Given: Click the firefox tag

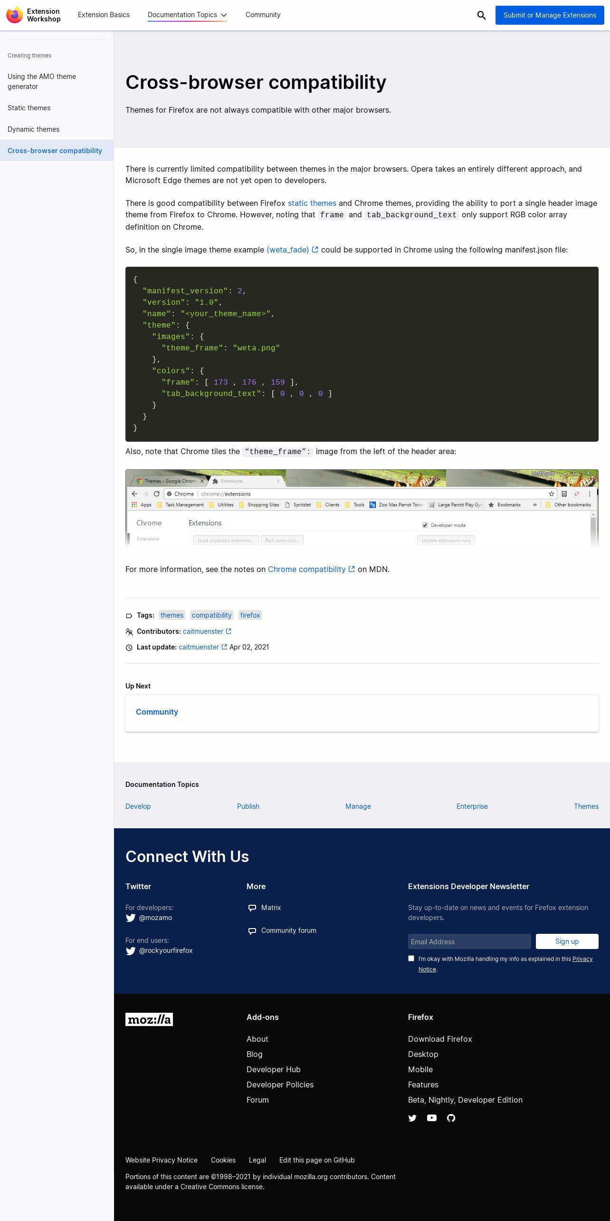Looking at the screenshot, I should click(250, 615).
